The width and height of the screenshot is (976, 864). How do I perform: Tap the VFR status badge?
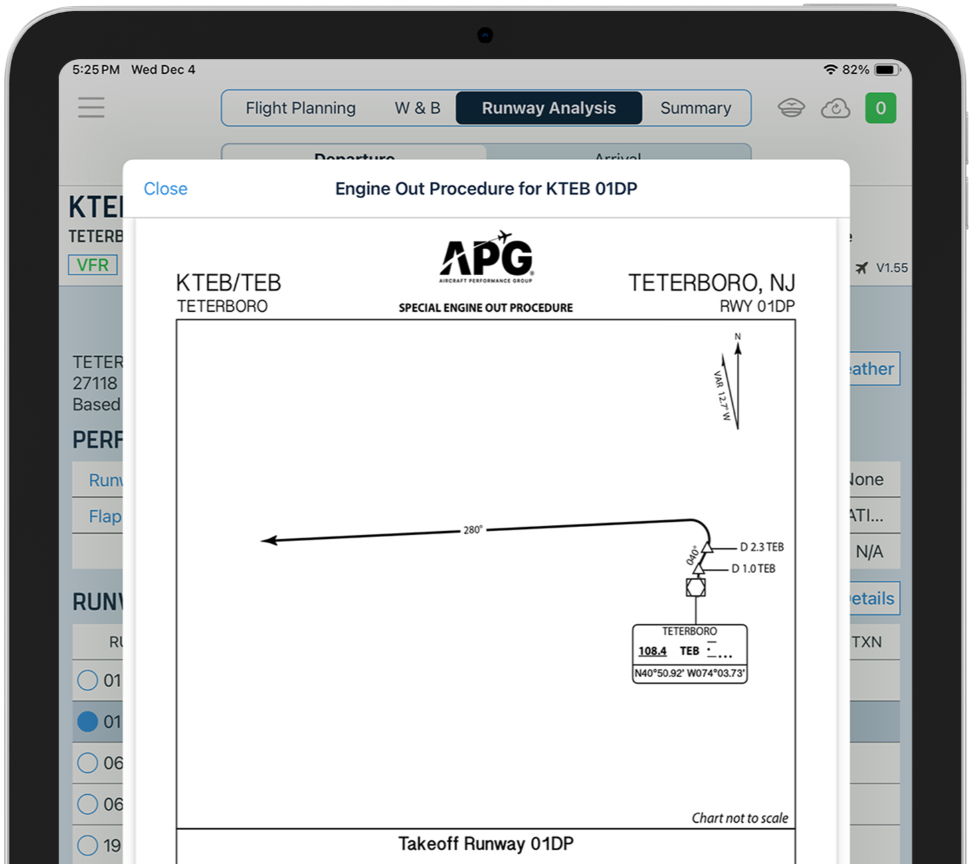[x=93, y=265]
